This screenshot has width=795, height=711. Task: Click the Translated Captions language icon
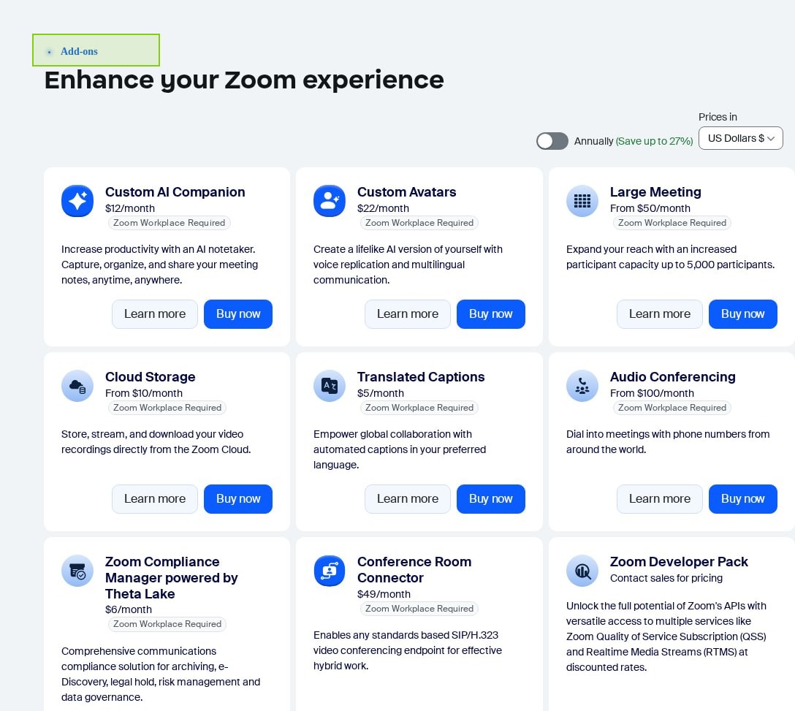click(x=330, y=386)
